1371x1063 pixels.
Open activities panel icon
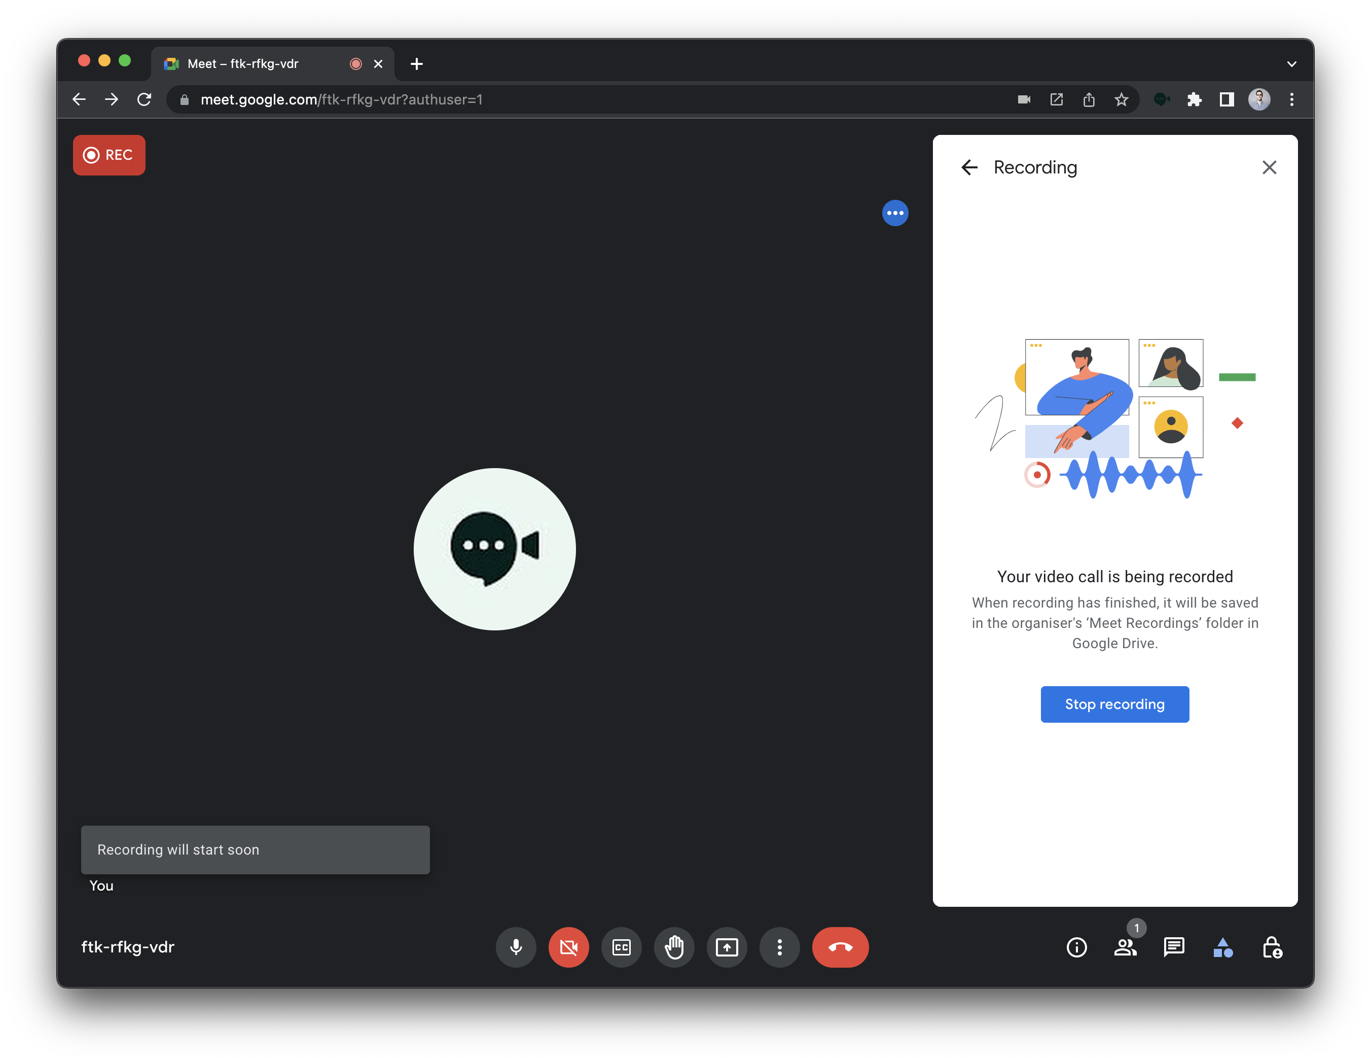(x=1223, y=947)
